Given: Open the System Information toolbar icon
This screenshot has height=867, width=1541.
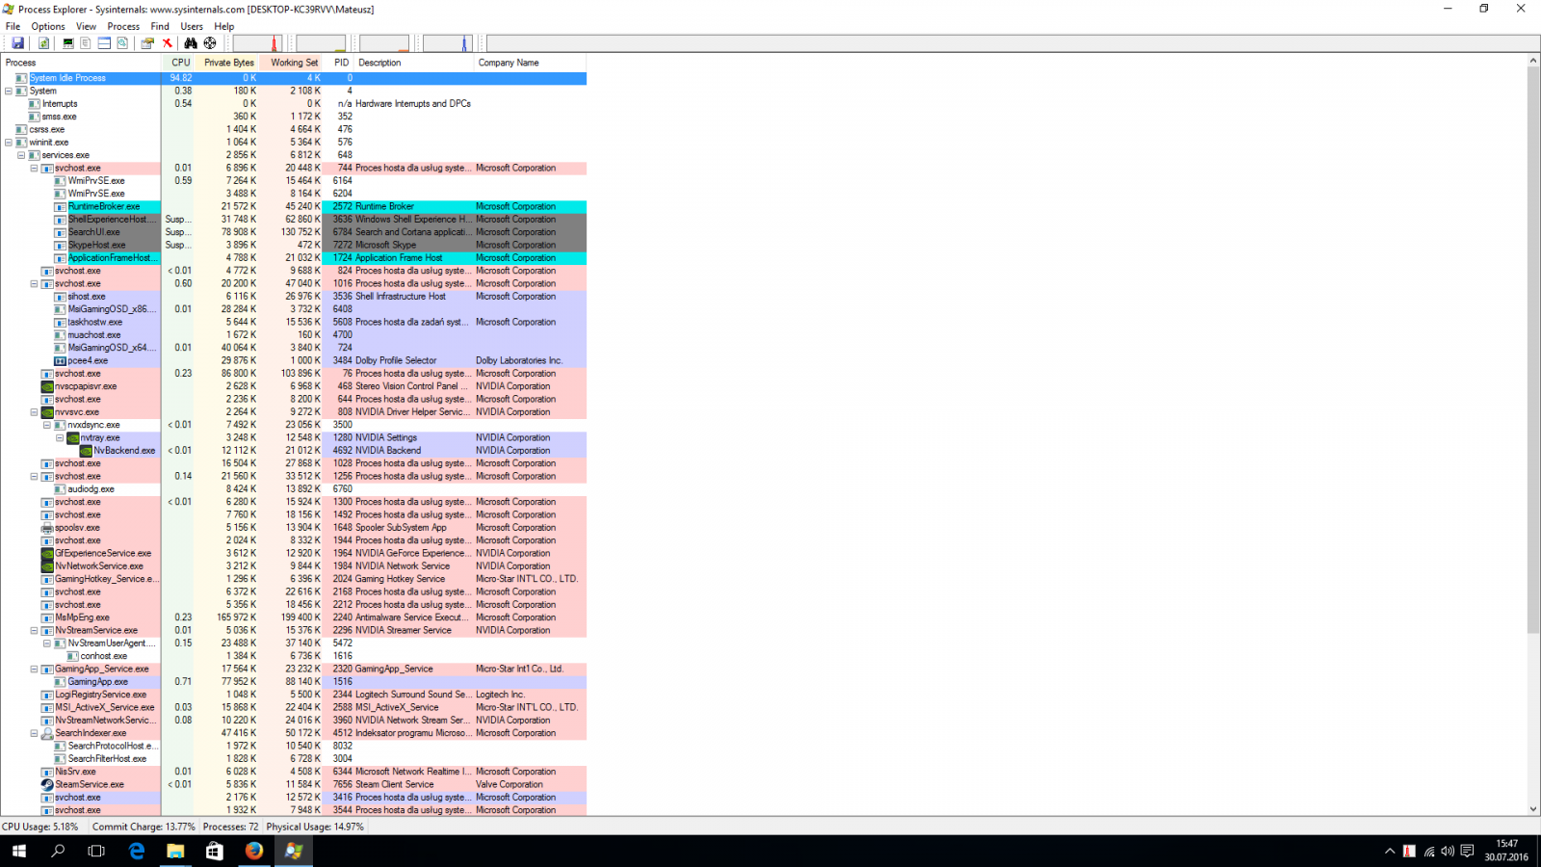Looking at the screenshot, I should pos(67,43).
